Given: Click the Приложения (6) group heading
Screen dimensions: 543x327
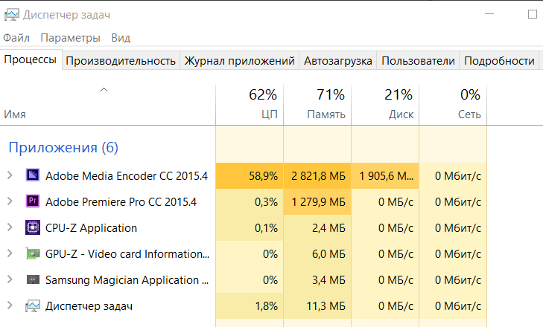Looking at the screenshot, I should [x=63, y=148].
